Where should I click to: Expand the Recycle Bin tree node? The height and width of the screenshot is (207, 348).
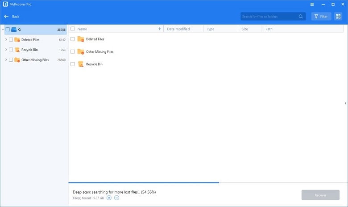click(6, 50)
